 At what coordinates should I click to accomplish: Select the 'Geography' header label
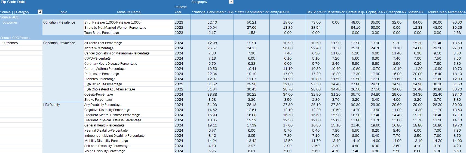tap(199, 2)
